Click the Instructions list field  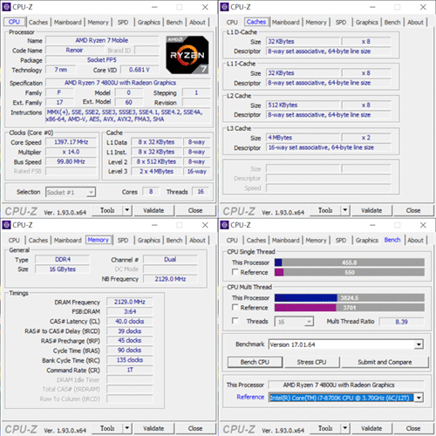coord(128,115)
